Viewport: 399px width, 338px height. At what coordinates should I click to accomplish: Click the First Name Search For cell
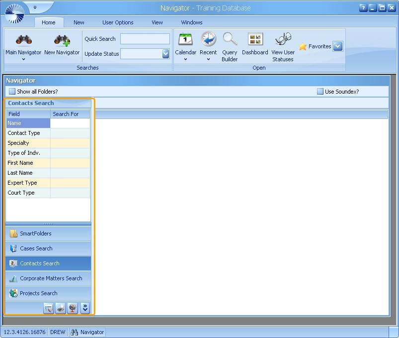(70, 163)
